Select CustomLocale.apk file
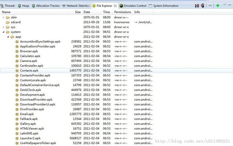Screen dimensions: 233x146 [33, 80]
